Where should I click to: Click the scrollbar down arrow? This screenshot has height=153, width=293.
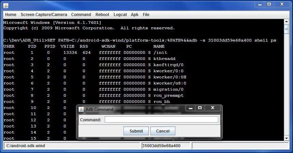pyautogui.click(x=287, y=138)
